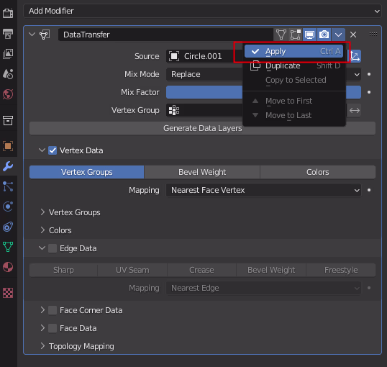
Task: Animate Mix Factor property dot
Action: point(369,92)
